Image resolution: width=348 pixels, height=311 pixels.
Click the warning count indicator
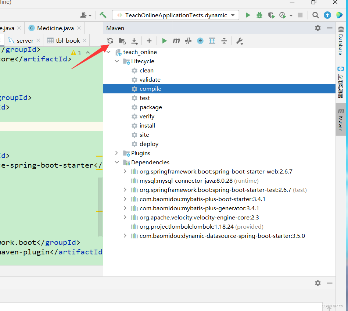[76, 53]
